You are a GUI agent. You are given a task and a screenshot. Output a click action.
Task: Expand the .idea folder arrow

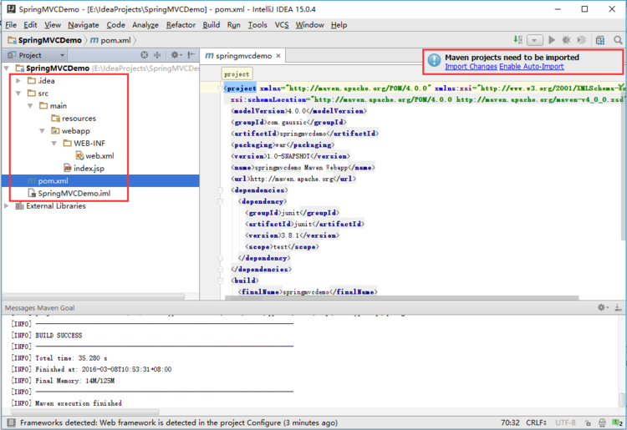coord(18,81)
